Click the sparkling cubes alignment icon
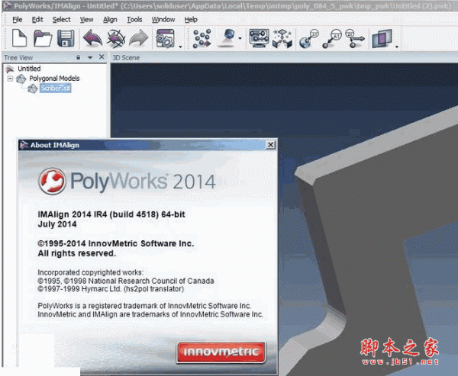The width and height of the screenshot is (458, 376). (282, 38)
